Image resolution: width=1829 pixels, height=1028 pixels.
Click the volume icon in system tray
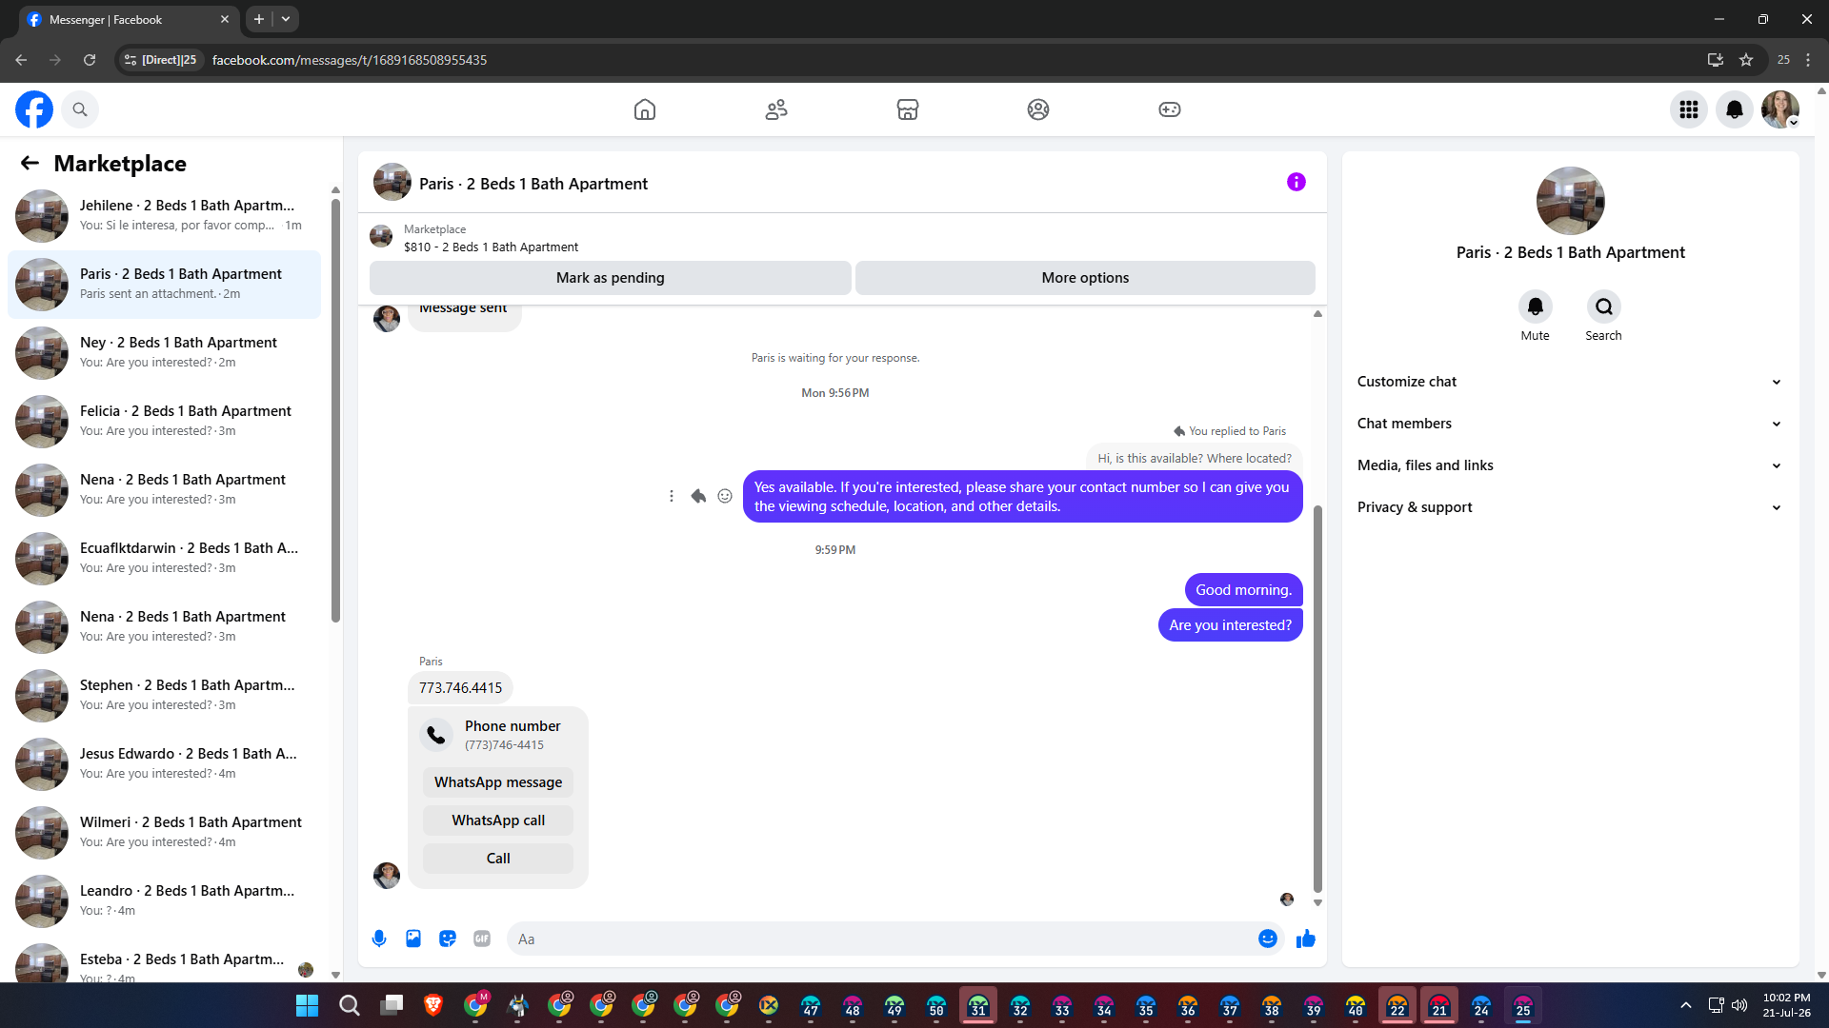click(1739, 1005)
